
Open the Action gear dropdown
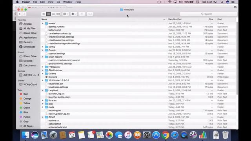pyautogui.click(x=74, y=14)
